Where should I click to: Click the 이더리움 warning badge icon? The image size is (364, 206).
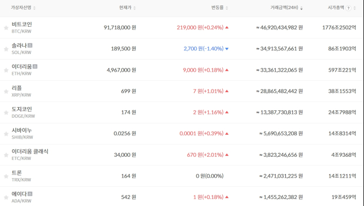(35, 66)
